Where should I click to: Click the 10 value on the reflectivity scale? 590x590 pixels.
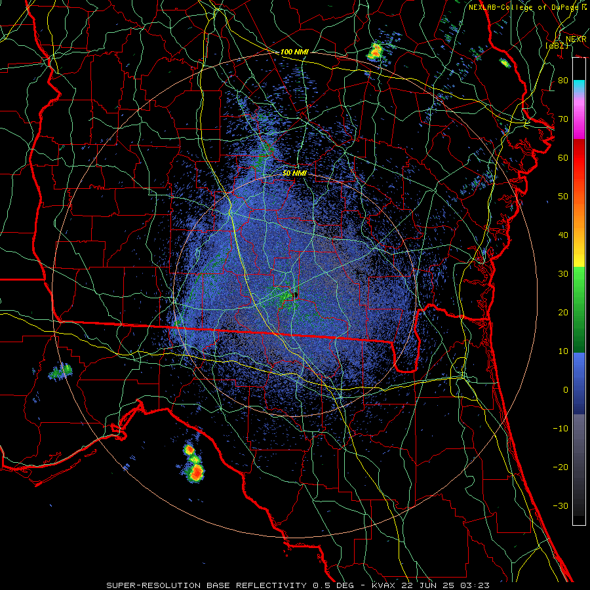tap(563, 351)
